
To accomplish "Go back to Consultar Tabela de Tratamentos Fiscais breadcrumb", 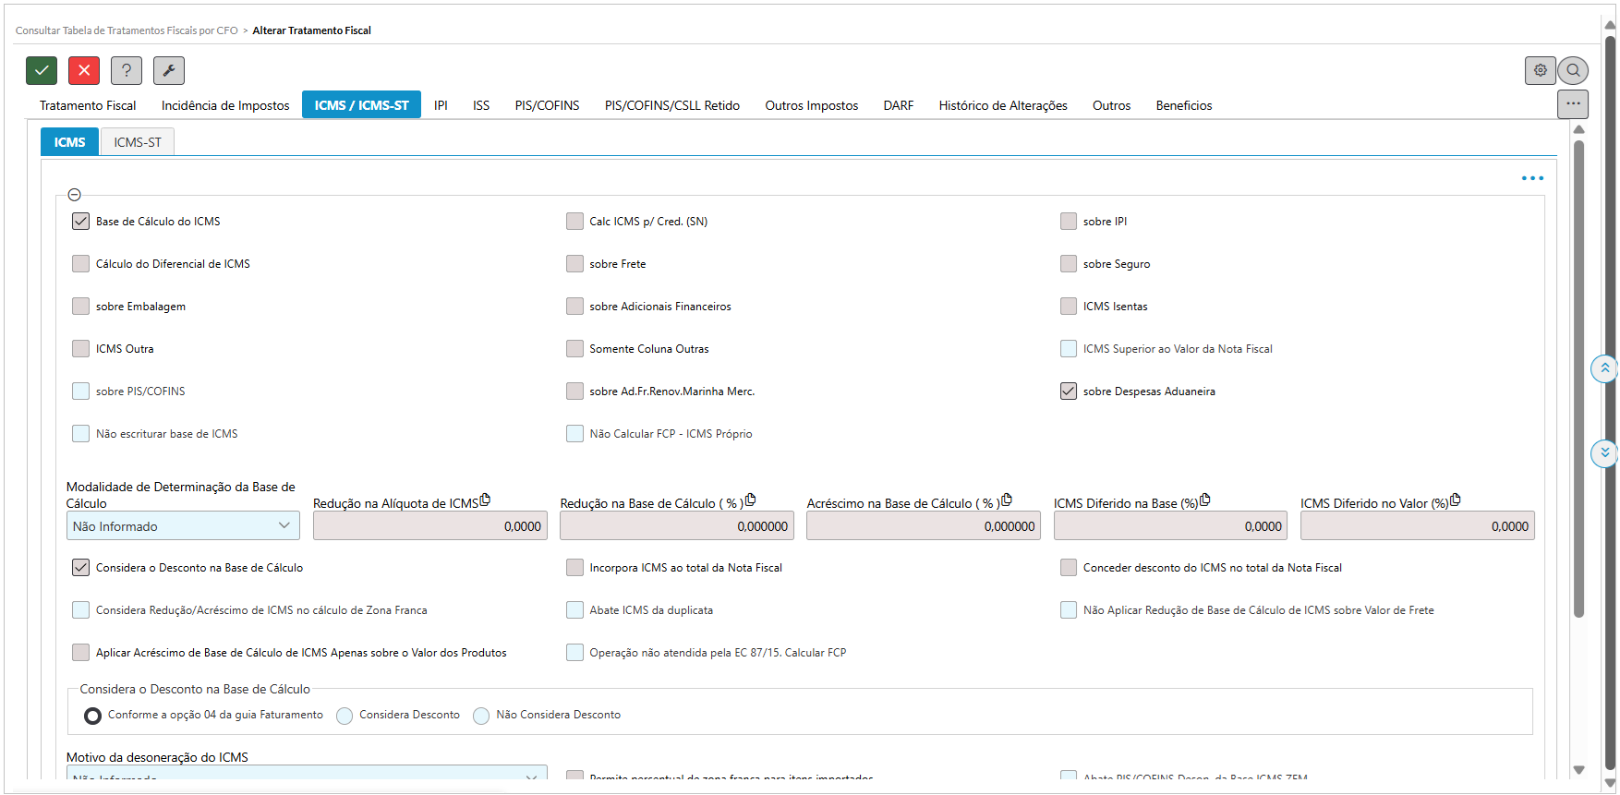I will [x=127, y=30].
